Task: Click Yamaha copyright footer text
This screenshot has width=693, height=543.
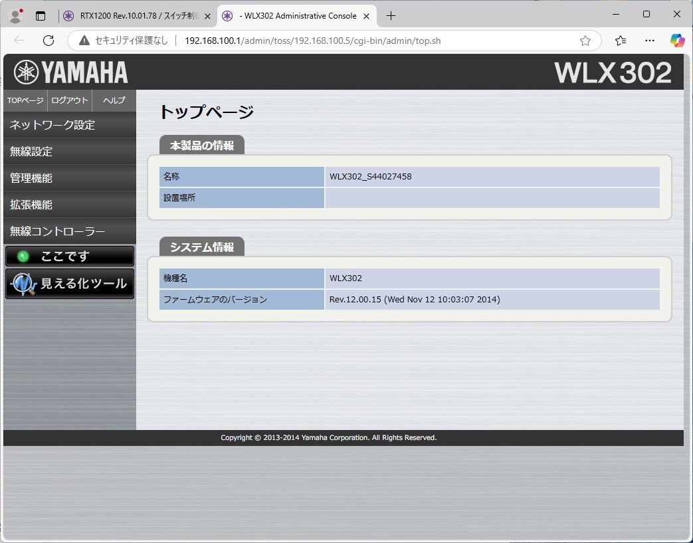Action: pos(328,437)
